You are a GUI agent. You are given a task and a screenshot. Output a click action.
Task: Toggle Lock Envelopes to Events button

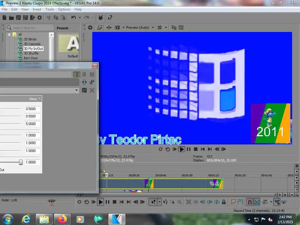tap(277, 202)
